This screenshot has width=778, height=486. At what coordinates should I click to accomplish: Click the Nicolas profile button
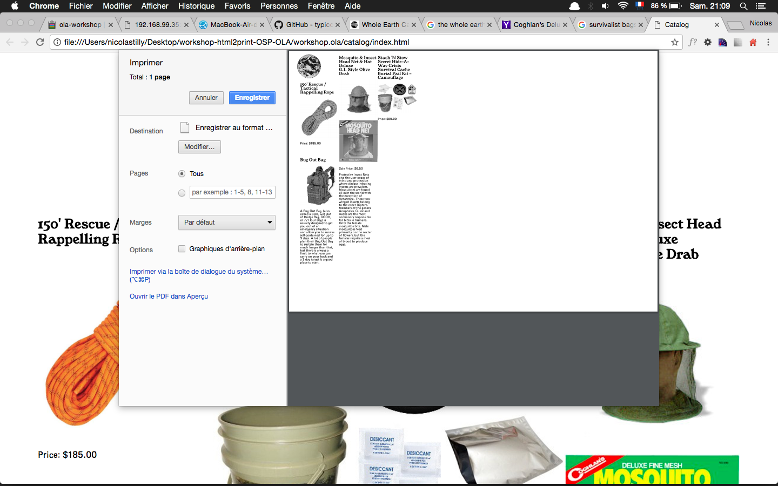(761, 23)
